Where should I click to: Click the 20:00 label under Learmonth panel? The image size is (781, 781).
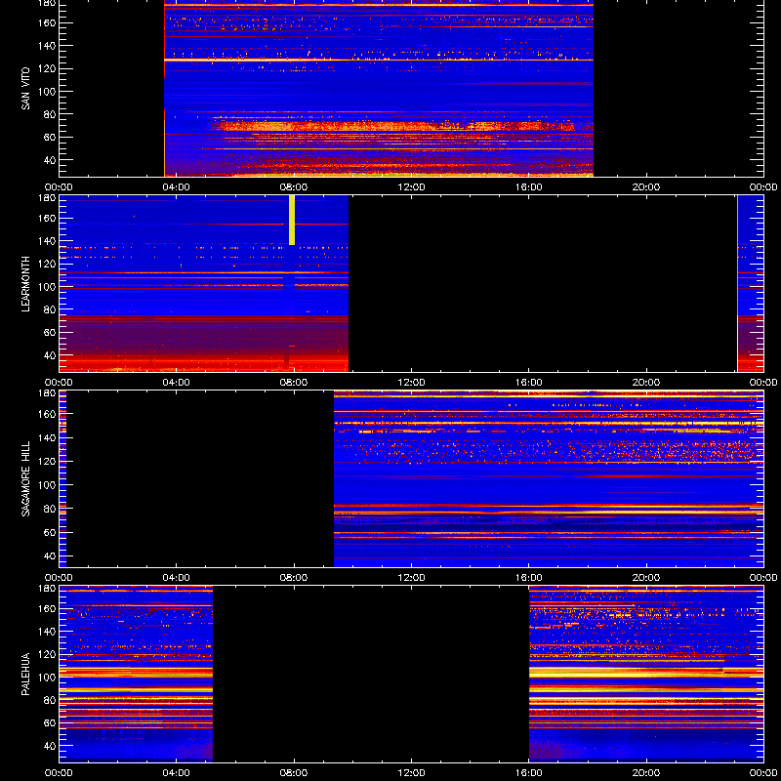(646, 383)
